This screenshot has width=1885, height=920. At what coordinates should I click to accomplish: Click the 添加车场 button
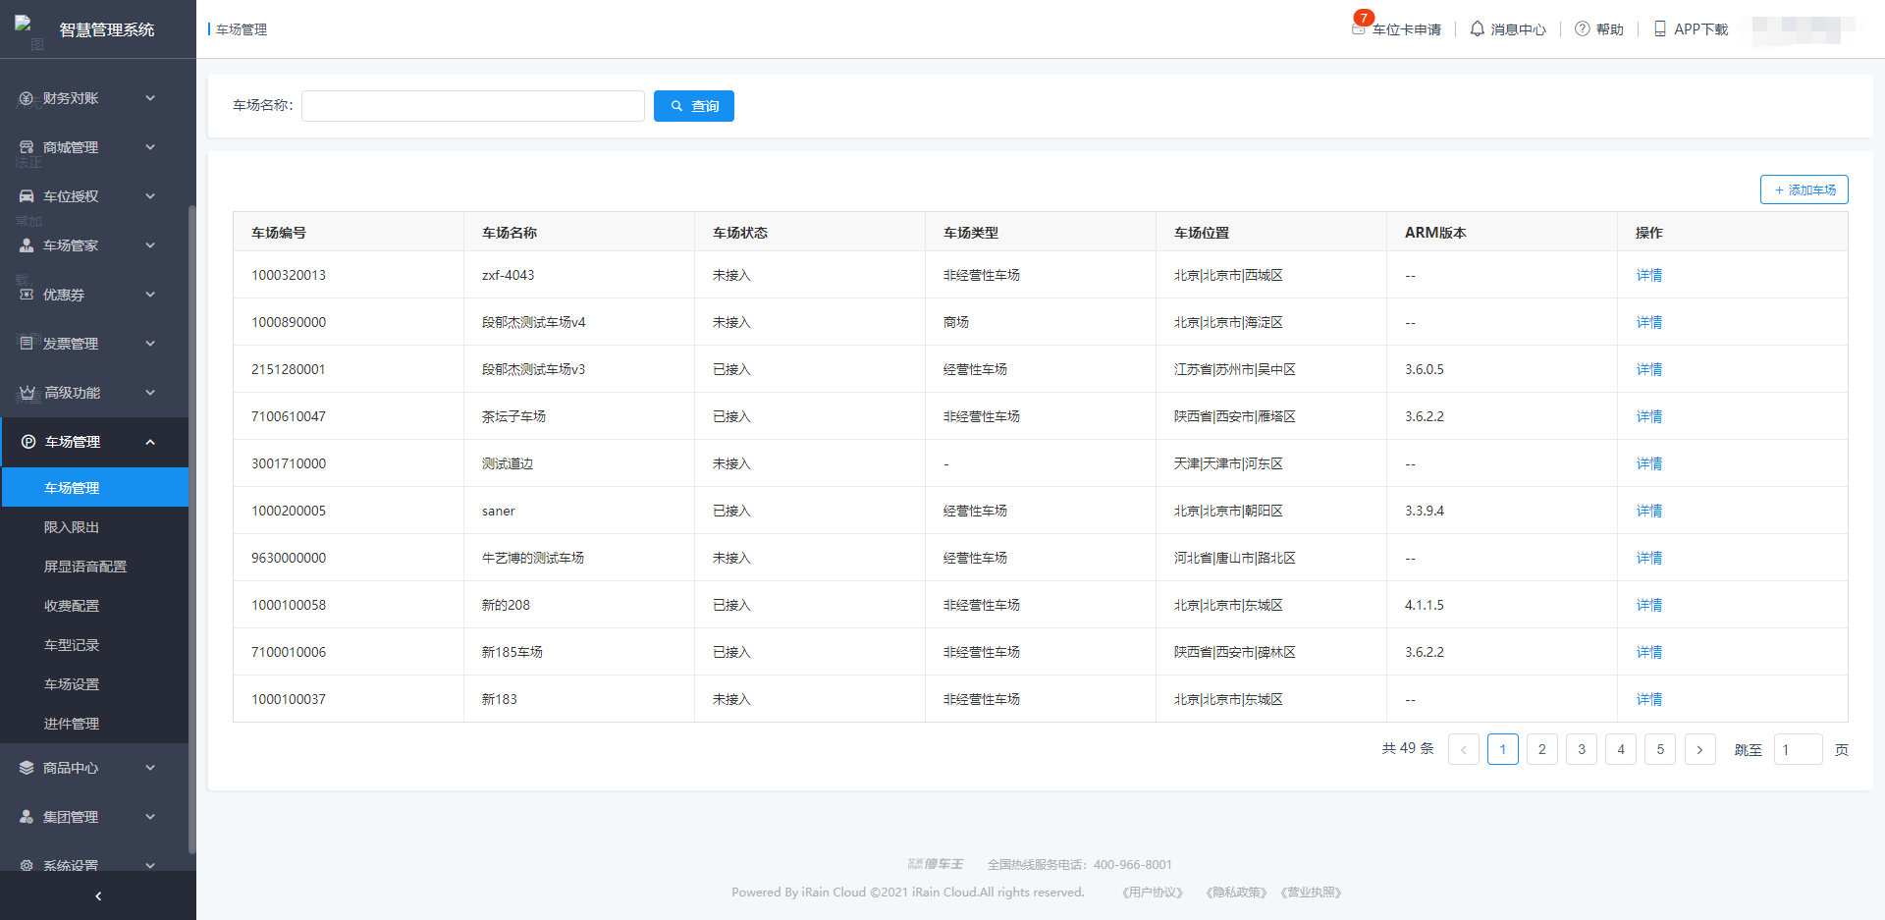1804,189
